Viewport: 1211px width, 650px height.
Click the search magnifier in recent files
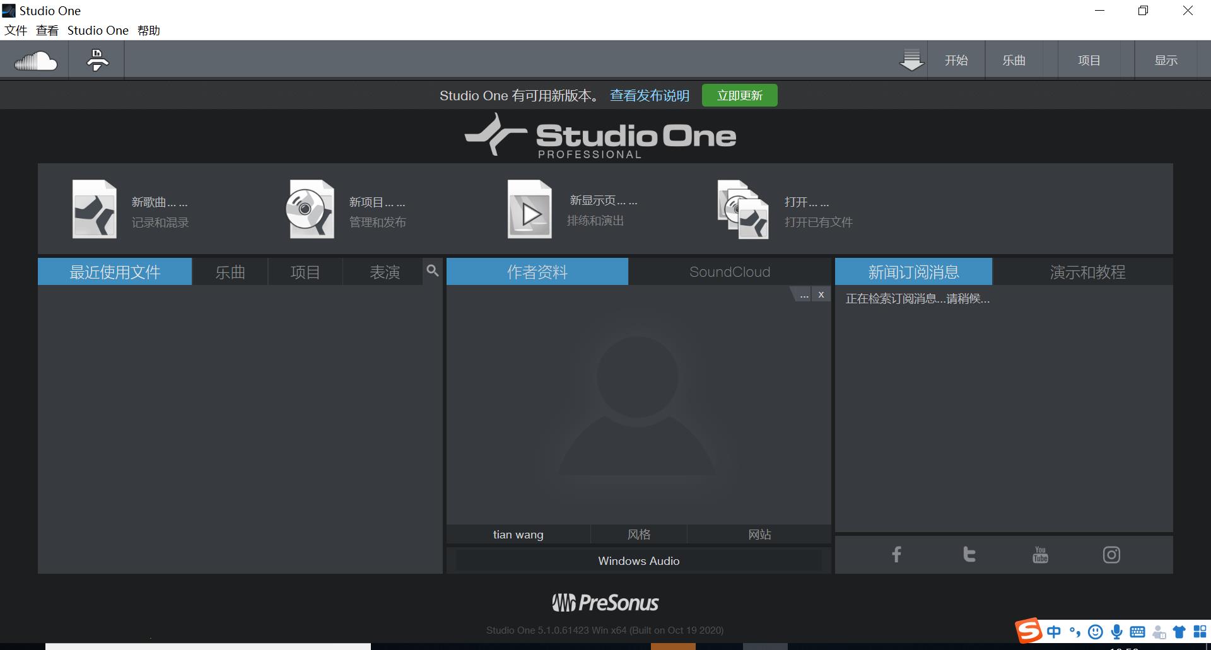[x=432, y=270]
